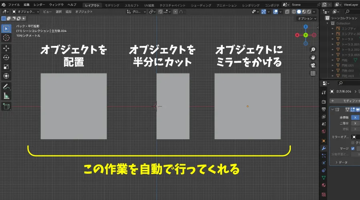Open the Modifier properties wrench tab
This screenshot has height=200, width=360.
[324, 148]
